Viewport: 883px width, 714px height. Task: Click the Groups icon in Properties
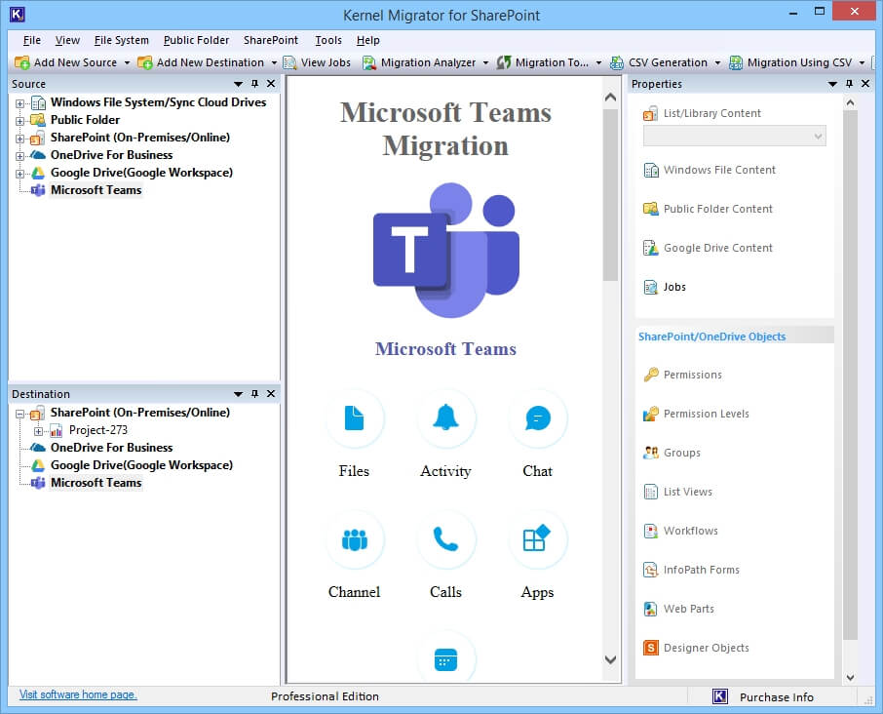click(650, 453)
